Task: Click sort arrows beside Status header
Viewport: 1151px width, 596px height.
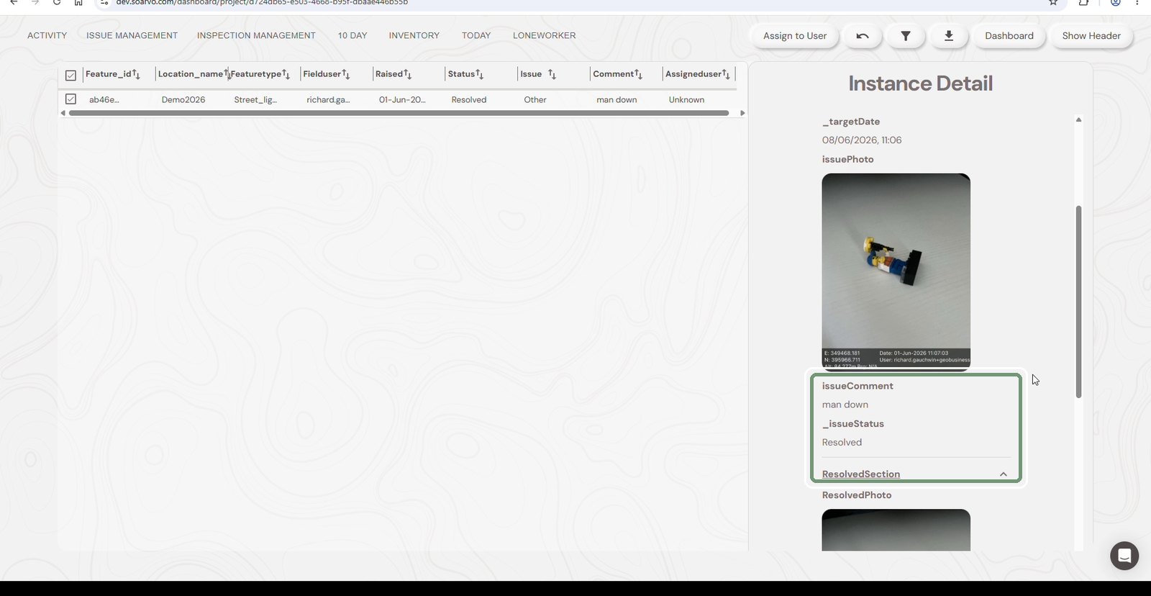Action: click(x=480, y=74)
